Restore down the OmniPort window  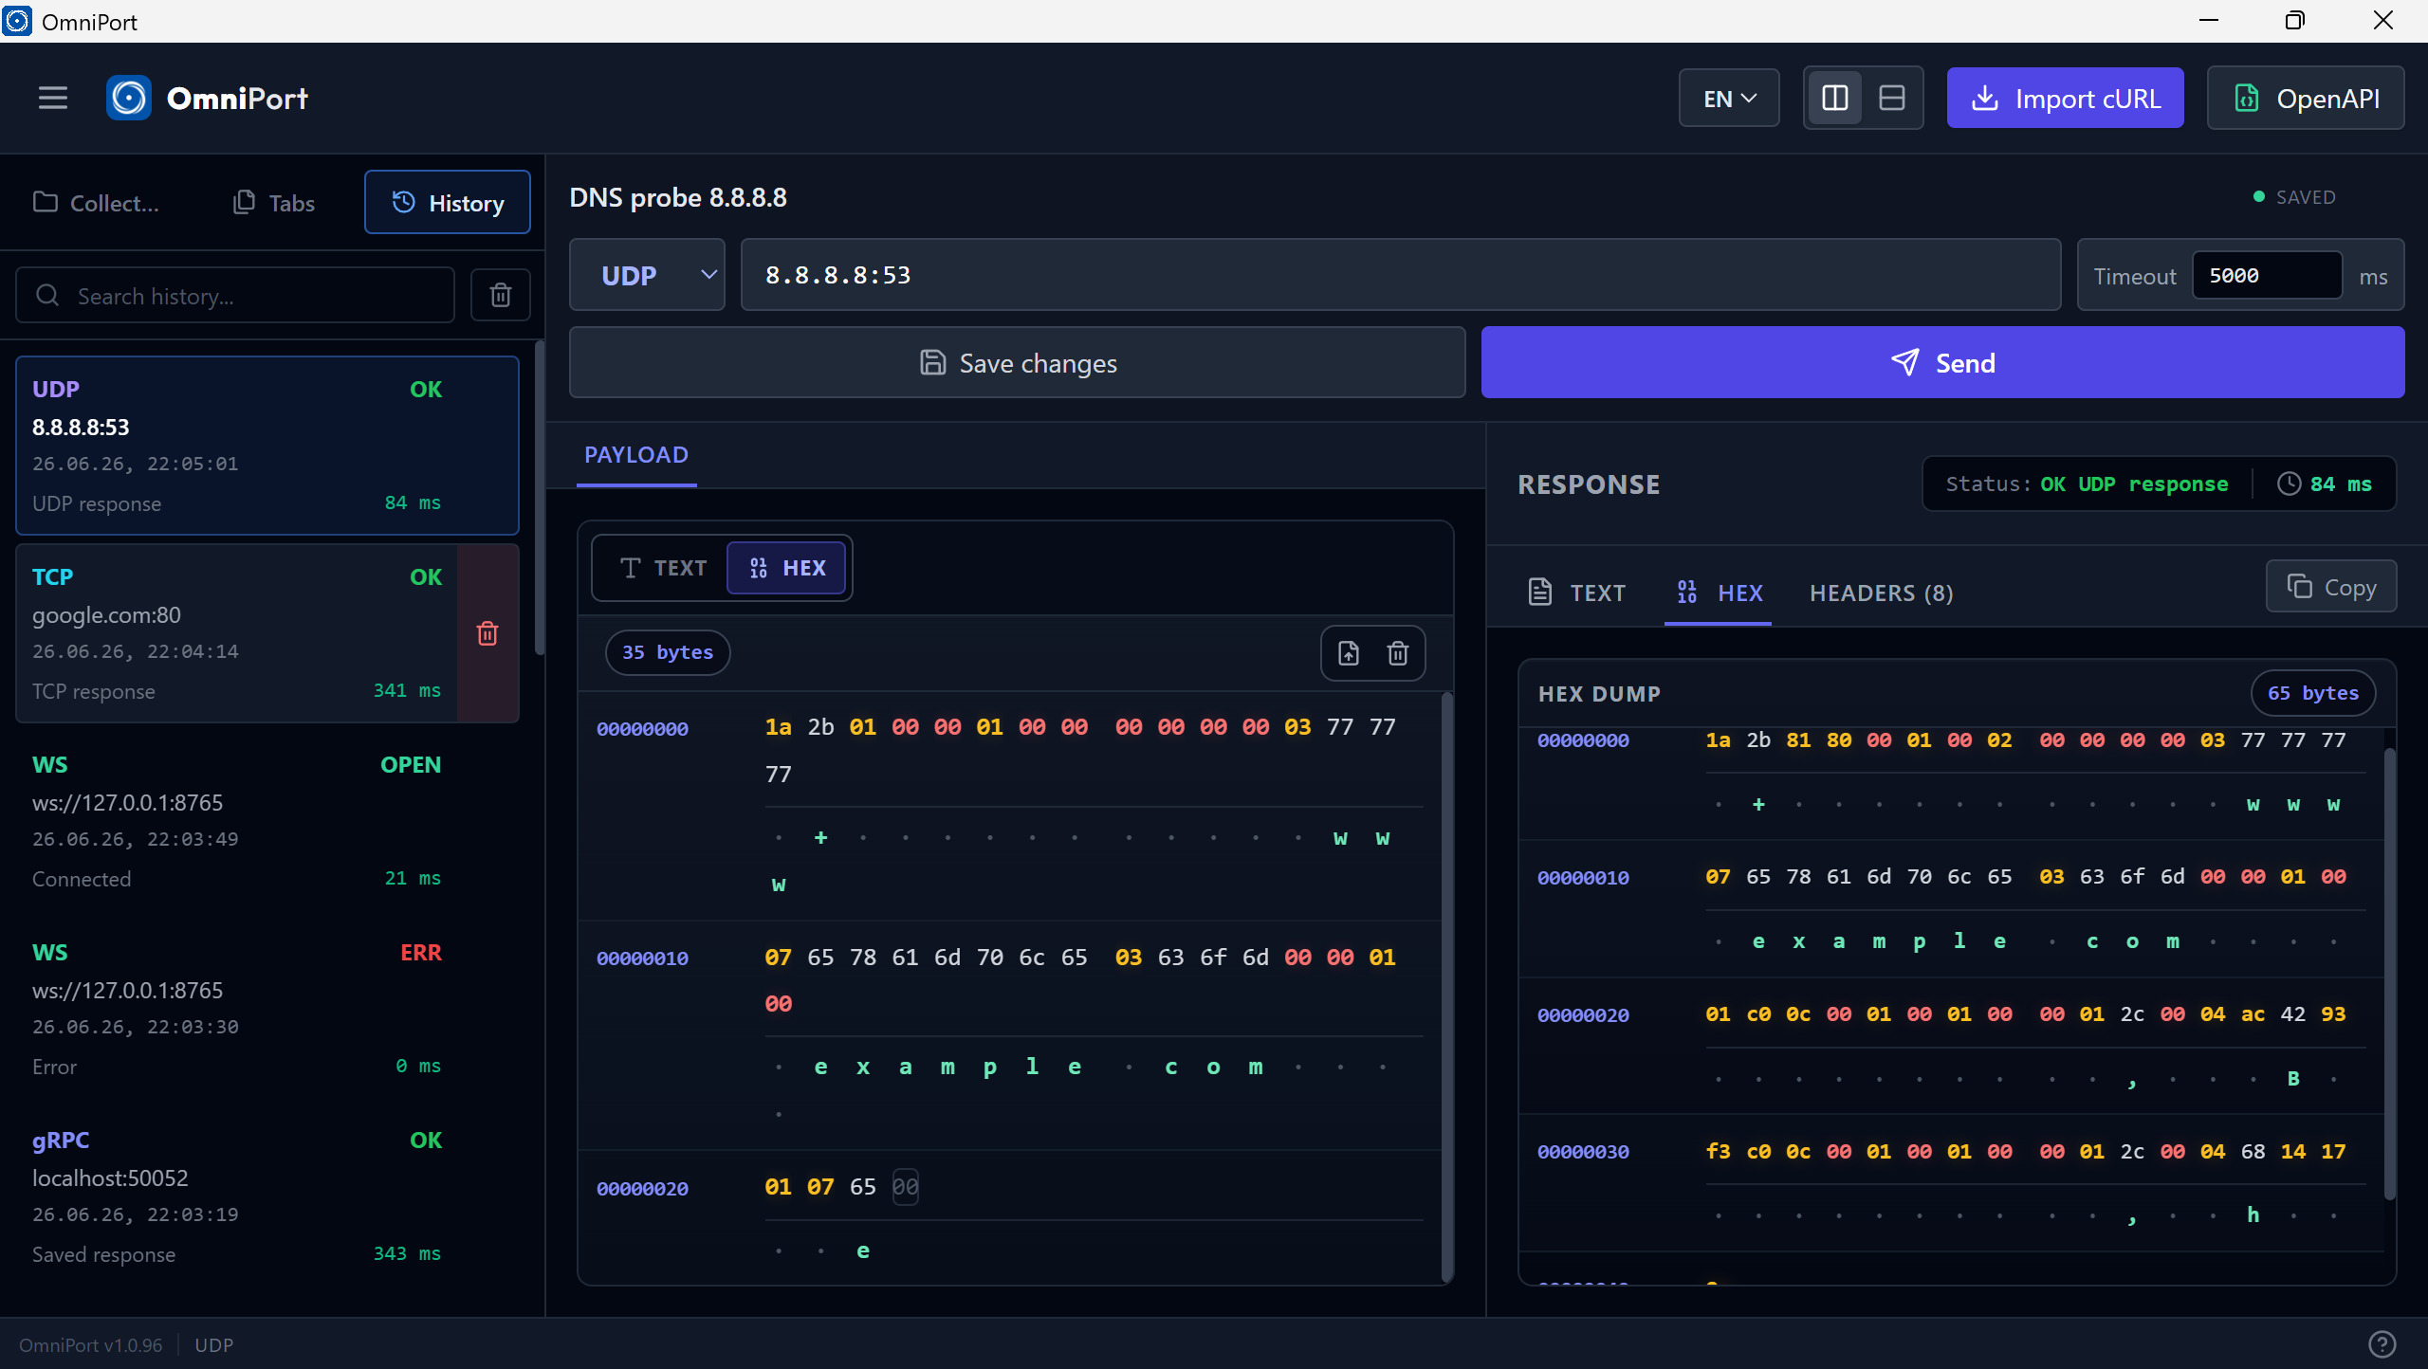(x=2294, y=20)
